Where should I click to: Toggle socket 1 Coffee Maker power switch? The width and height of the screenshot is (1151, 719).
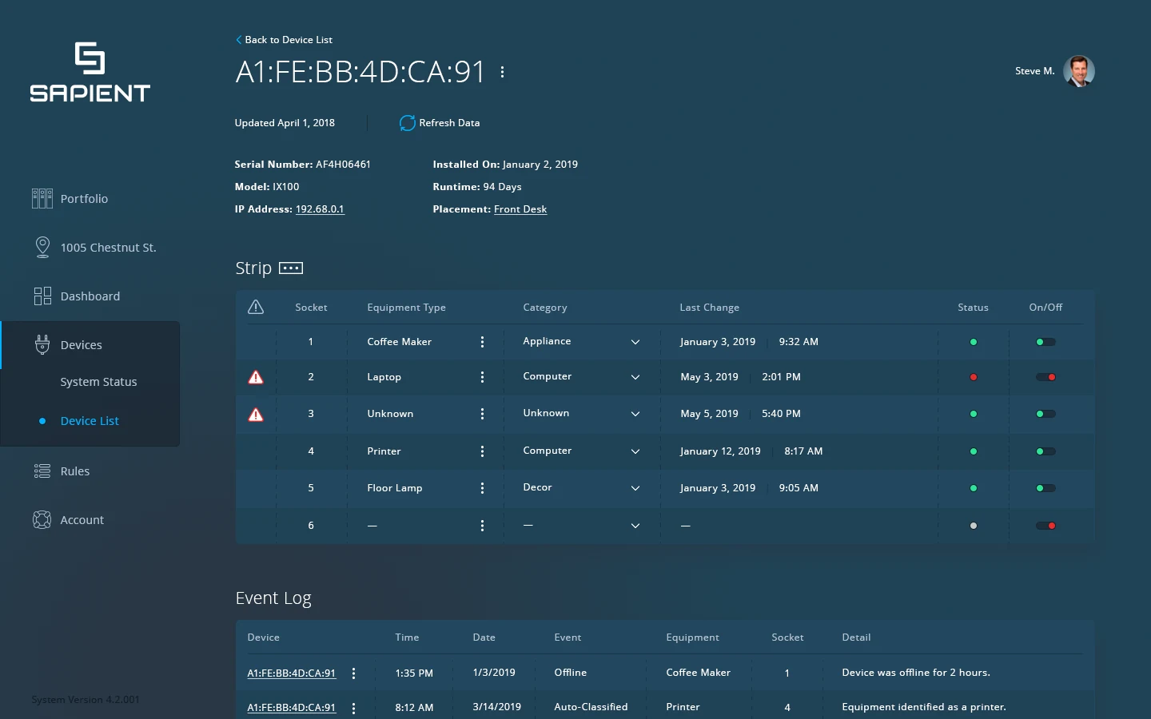(x=1045, y=342)
